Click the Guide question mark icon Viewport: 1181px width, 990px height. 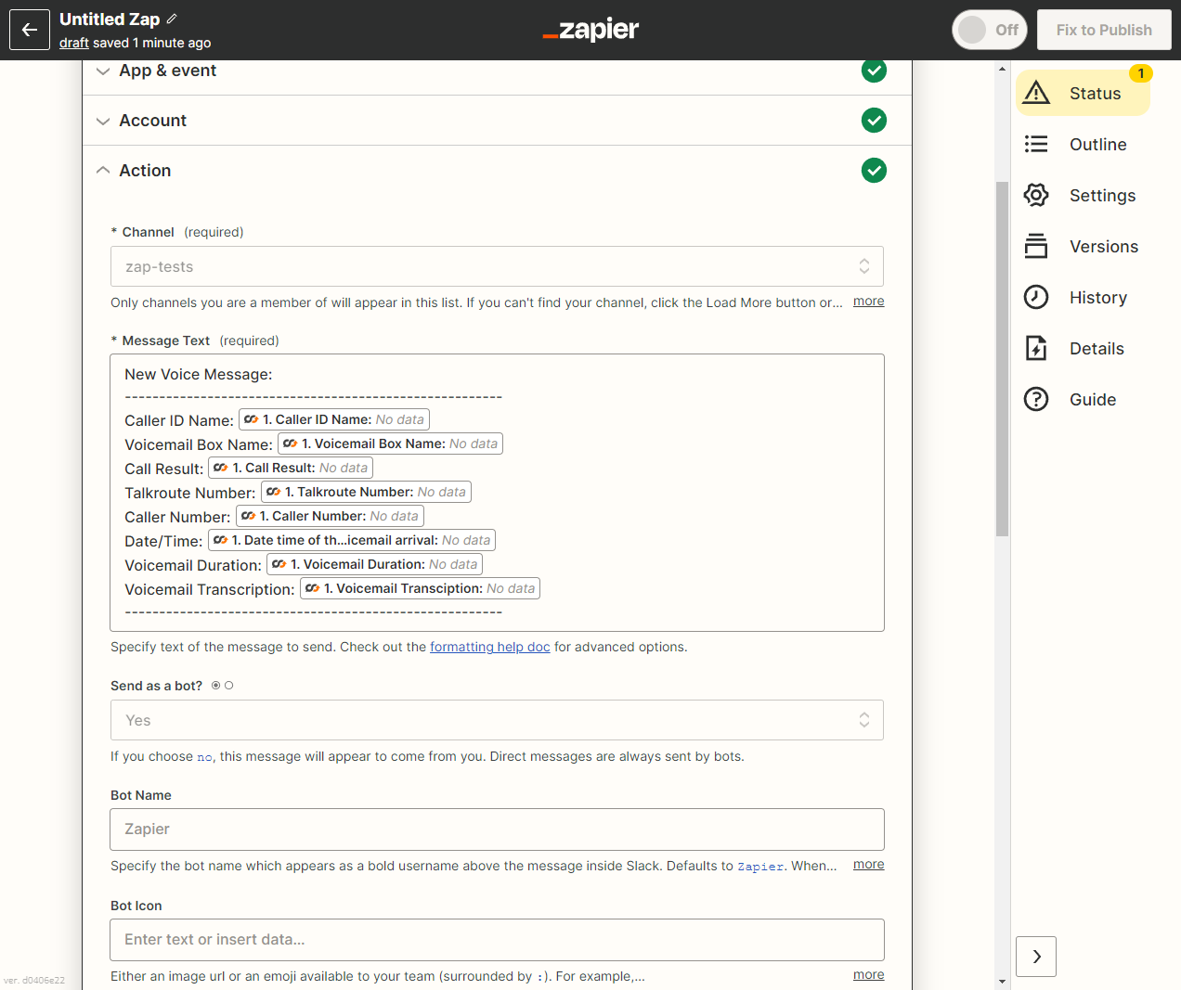1036,399
